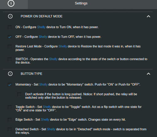Click the POWER ON DEFAULT MODE header

tap(41, 16)
